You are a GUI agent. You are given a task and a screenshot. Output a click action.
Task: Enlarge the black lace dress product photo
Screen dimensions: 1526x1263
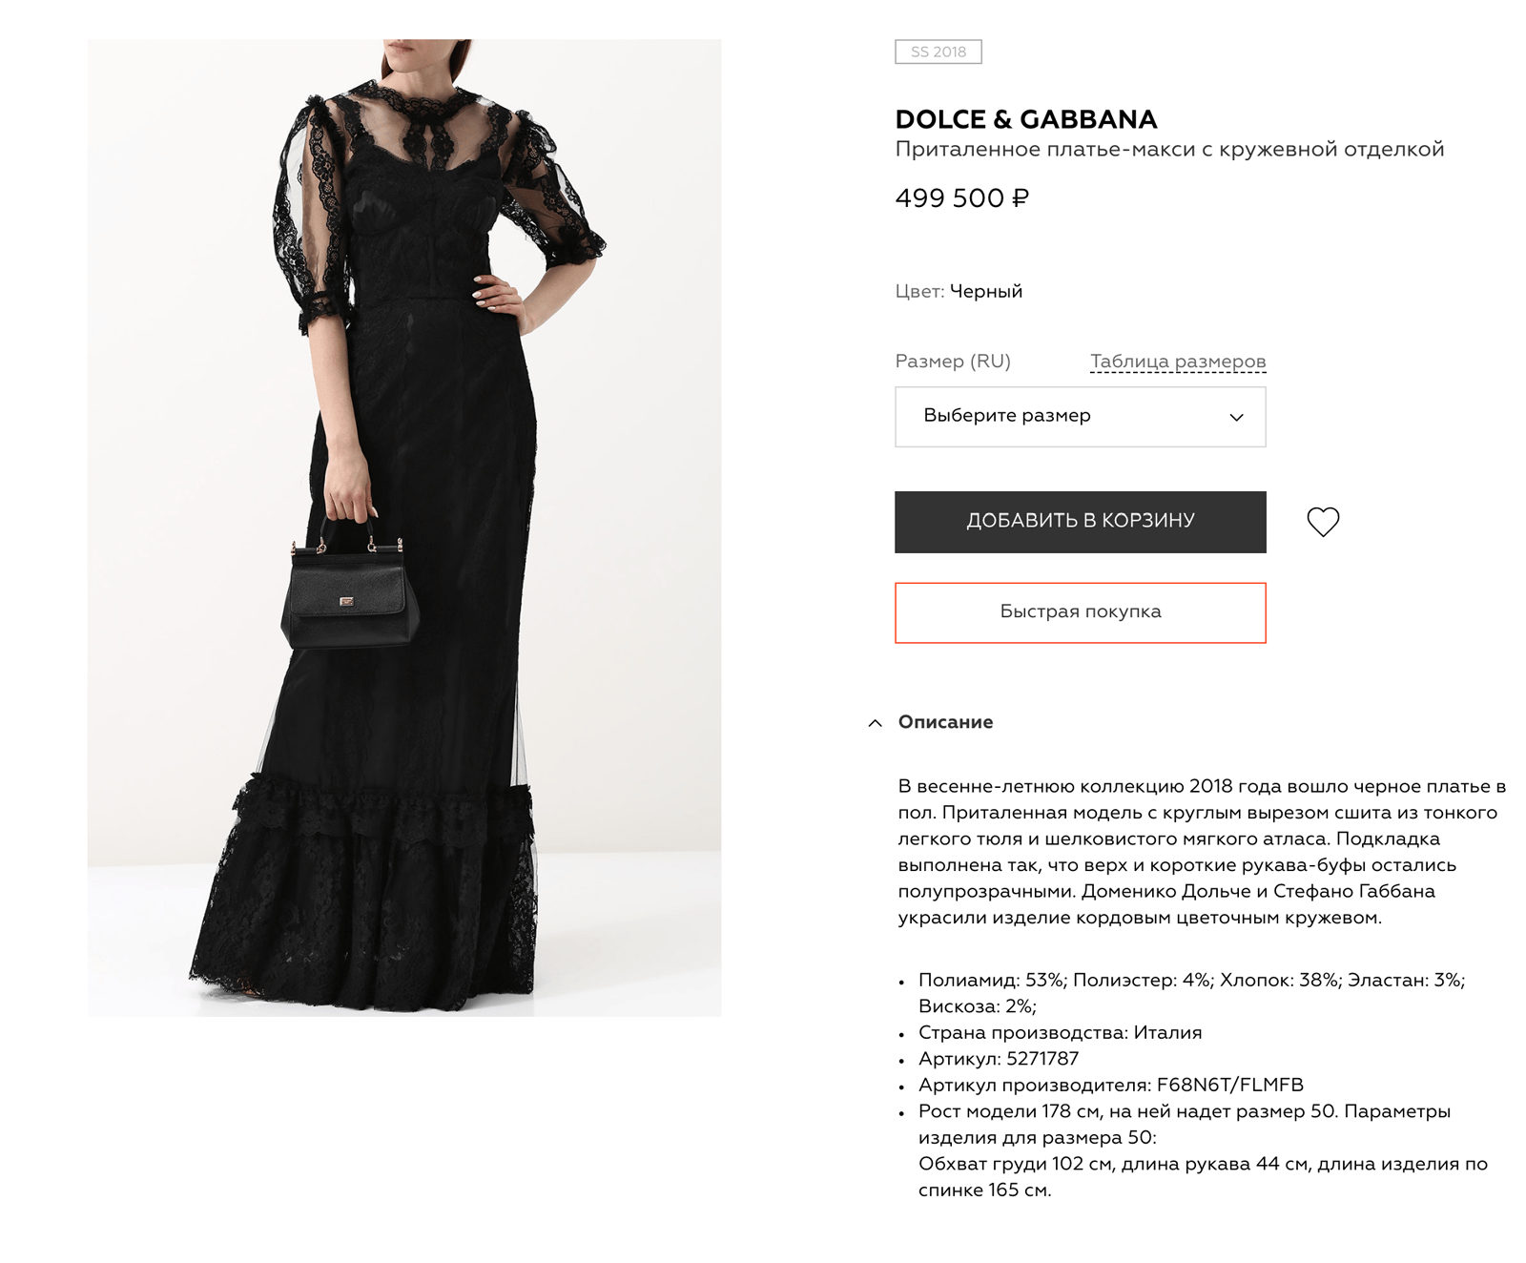click(x=404, y=528)
